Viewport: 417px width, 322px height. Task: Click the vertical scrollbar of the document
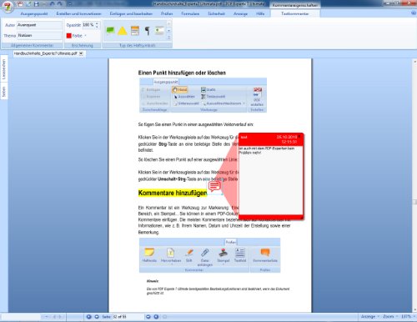tap(414, 185)
